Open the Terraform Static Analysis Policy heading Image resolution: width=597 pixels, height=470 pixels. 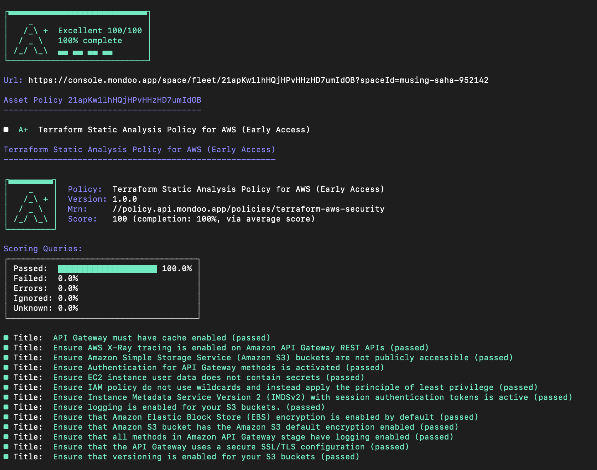(x=139, y=149)
